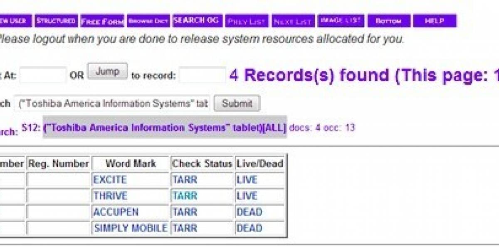This screenshot has height=249, width=499.
Task: Open the Structured search form
Action: pyautogui.click(x=56, y=21)
